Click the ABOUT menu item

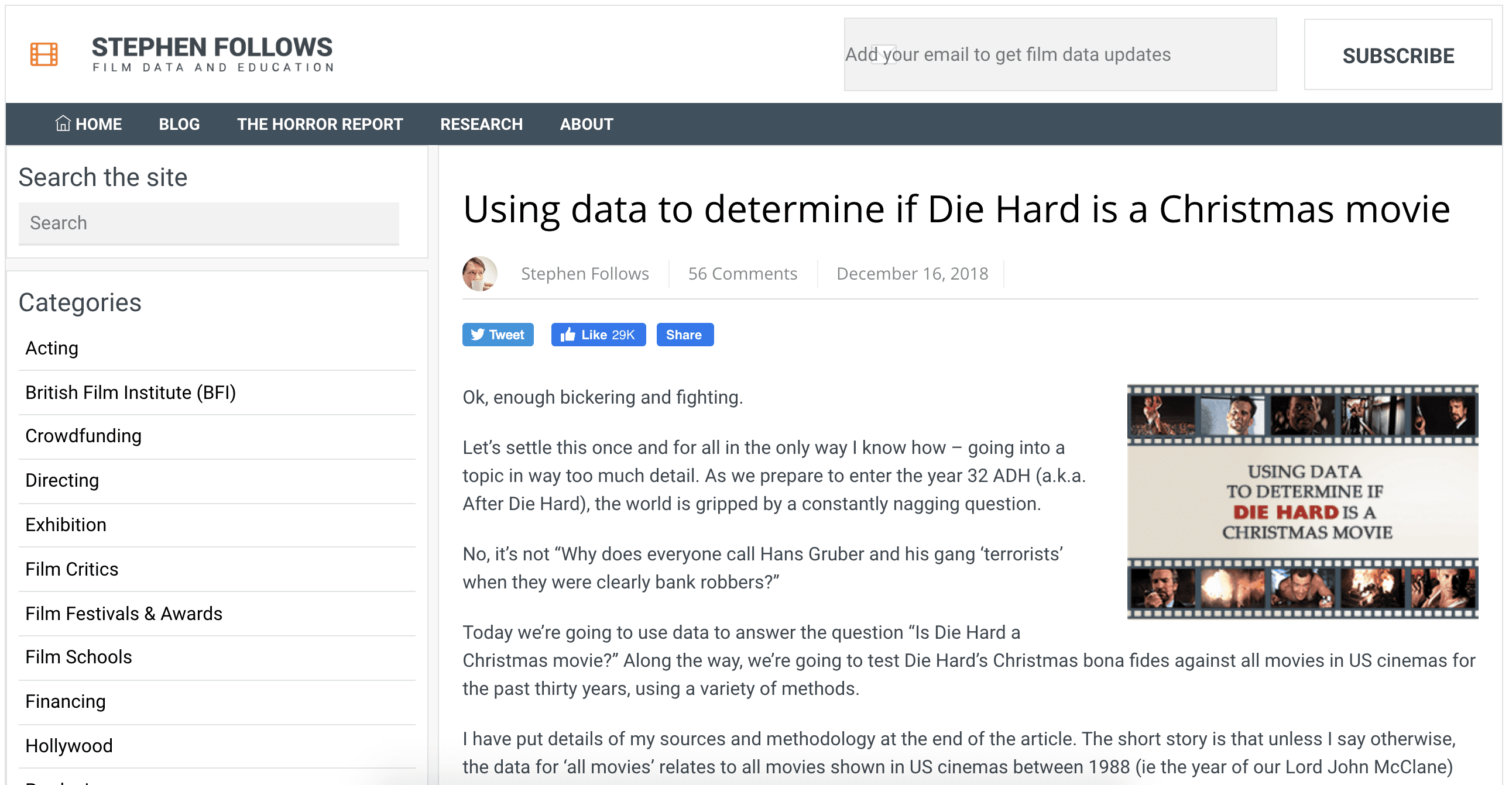click(x=588, y=123)
